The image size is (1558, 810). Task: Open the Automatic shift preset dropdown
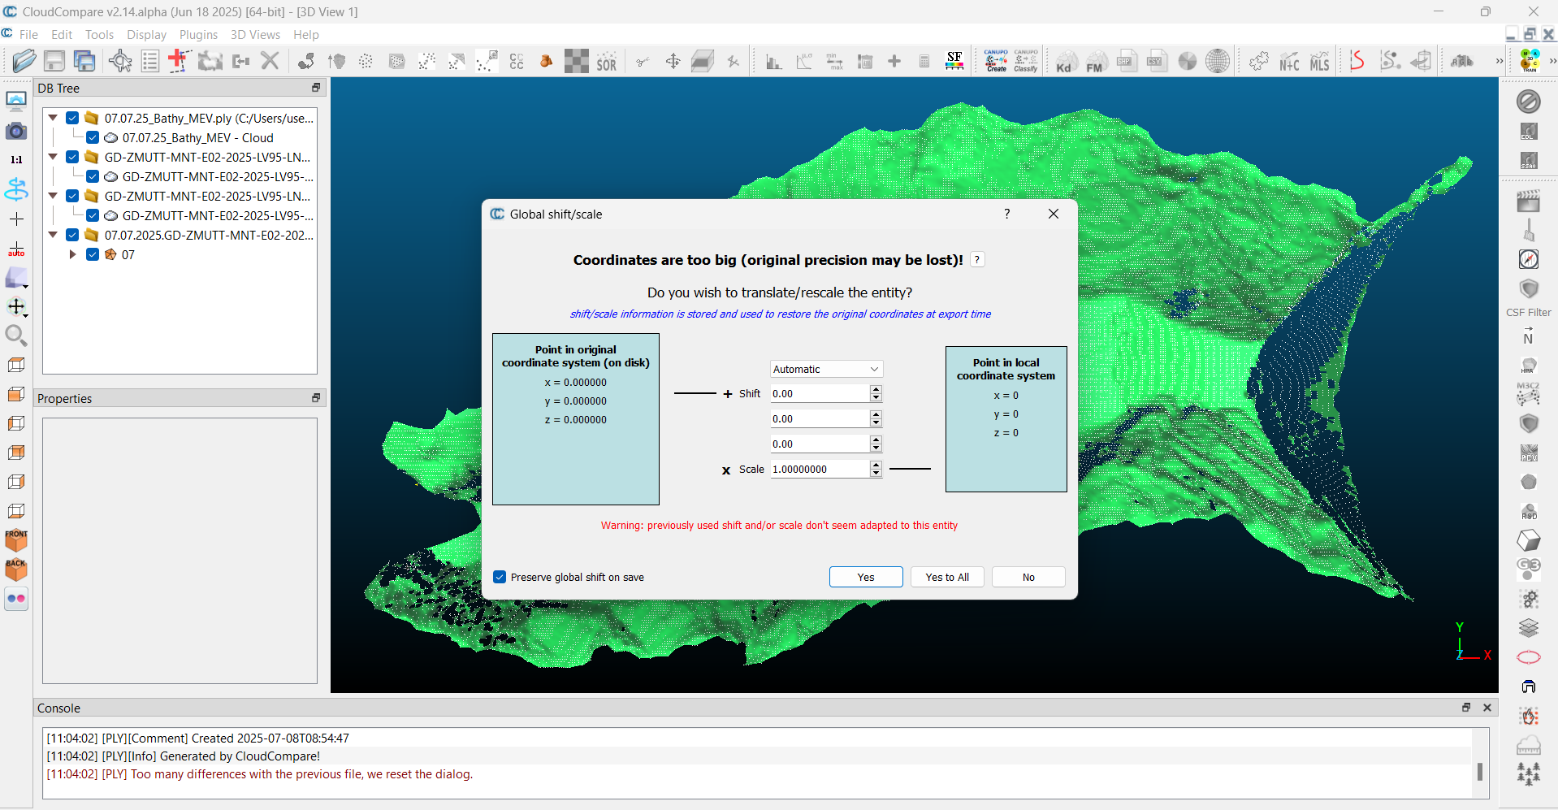click(x=826, y=369)
